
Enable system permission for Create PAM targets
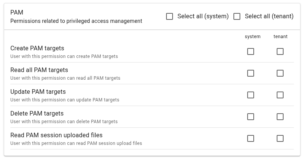(x=251, y=51)
